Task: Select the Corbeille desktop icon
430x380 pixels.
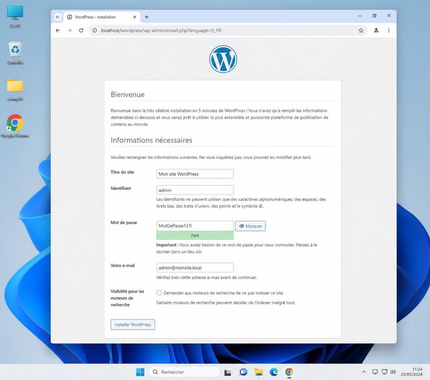Action: point(15,53)
